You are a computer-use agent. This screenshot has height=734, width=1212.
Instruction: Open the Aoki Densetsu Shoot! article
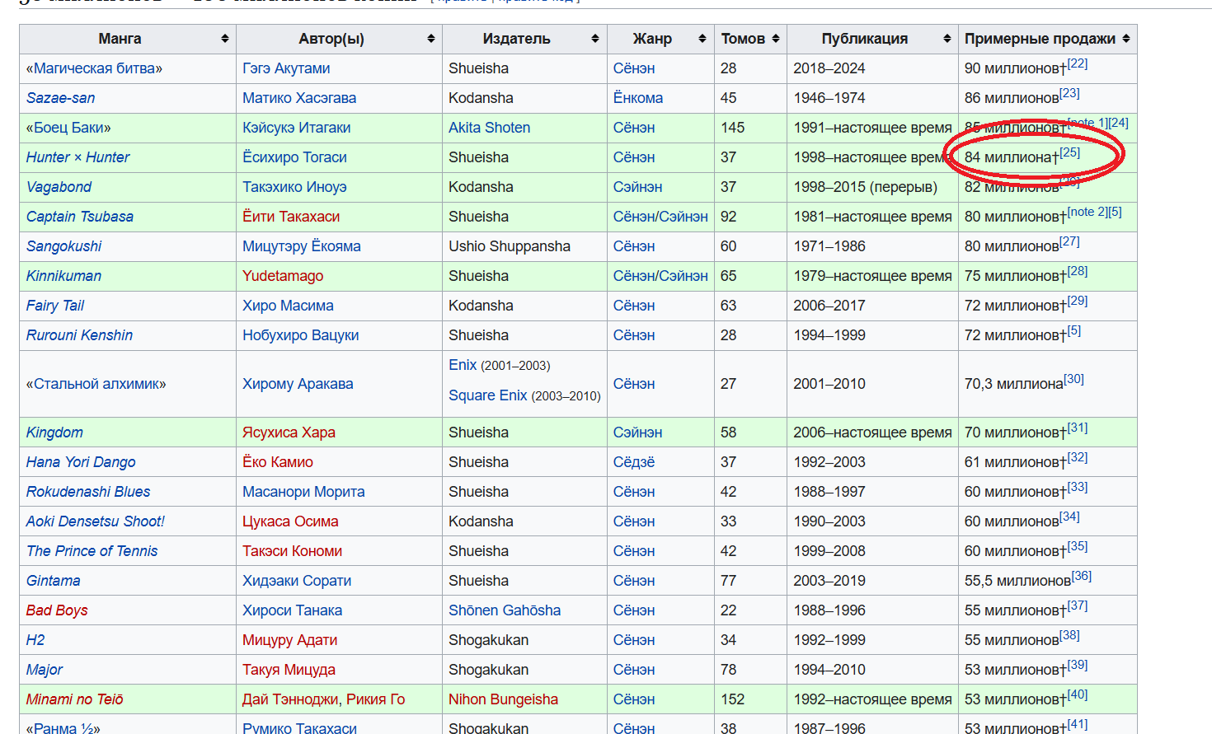pos(96,521)
